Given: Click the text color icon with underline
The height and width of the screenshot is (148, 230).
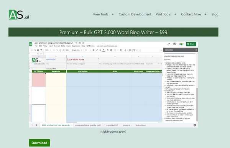Looking at the screenshot, I should (x=103, y=50).
